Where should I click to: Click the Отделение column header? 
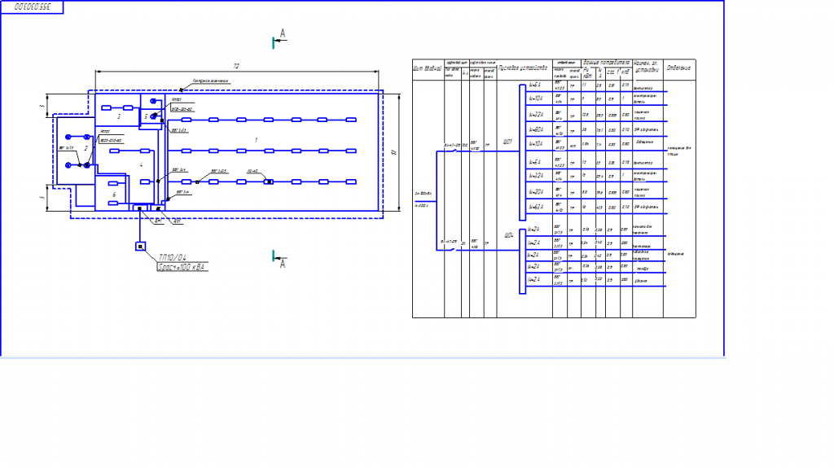(x=678, y=68)
